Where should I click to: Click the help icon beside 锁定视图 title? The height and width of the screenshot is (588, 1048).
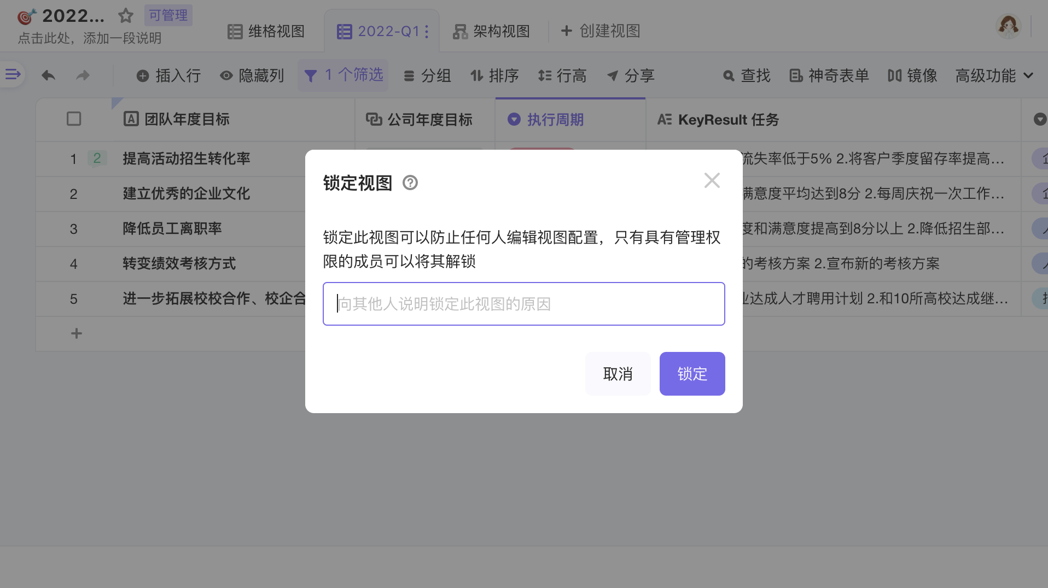410,183
